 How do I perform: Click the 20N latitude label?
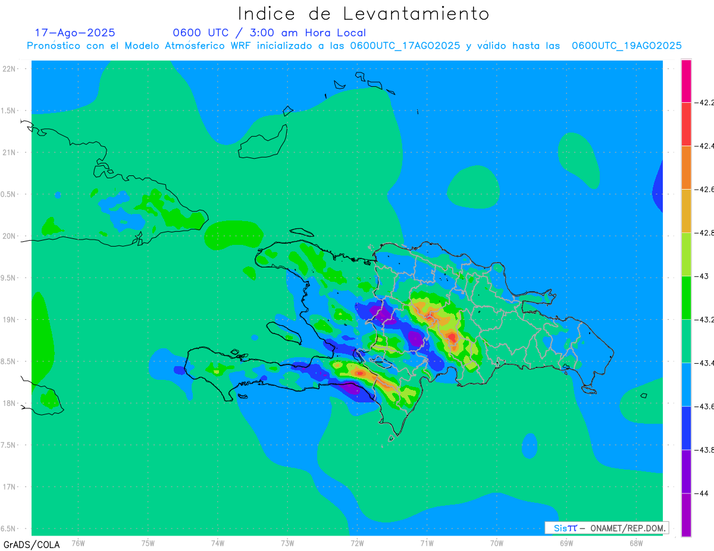point(8,236)
